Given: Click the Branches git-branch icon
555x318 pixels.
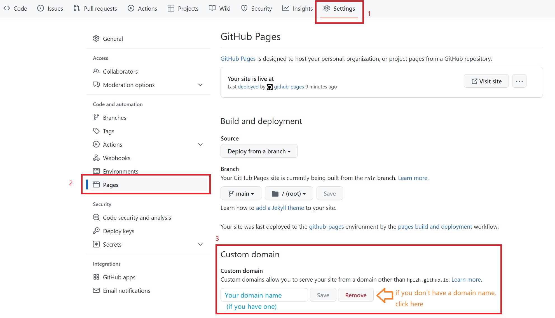Looking at the screenshot, I should tap(96, 118).
